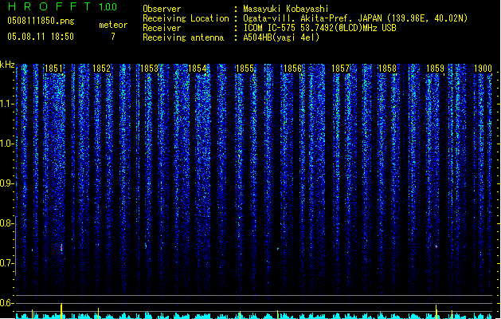Click the kHz axis unit label
This screenshot has height=319, width=501.
point(7,65)
